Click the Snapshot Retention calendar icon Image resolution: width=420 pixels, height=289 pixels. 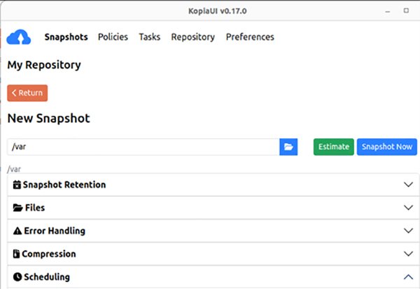pos(17,185)
